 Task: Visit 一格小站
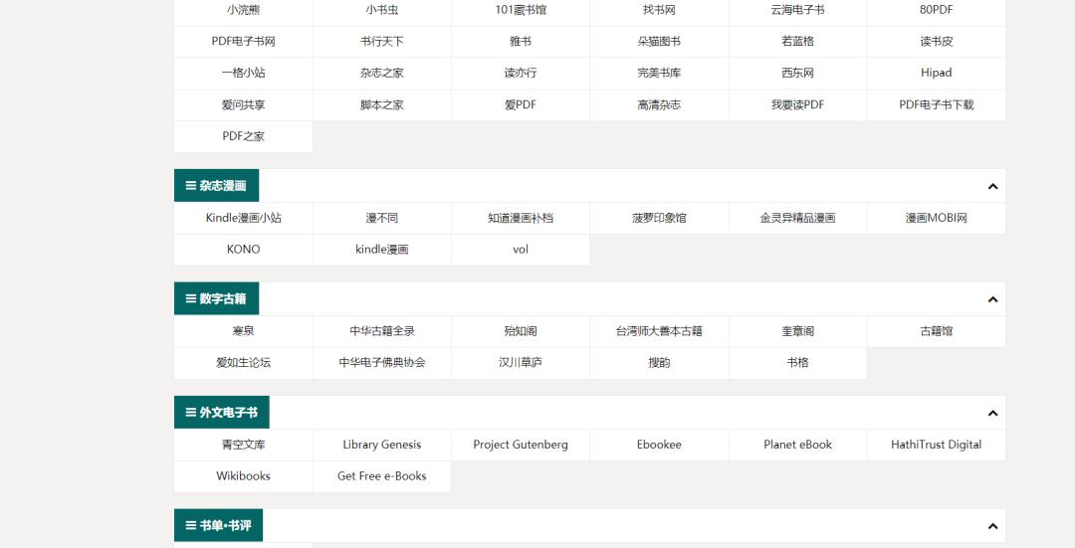244,73
